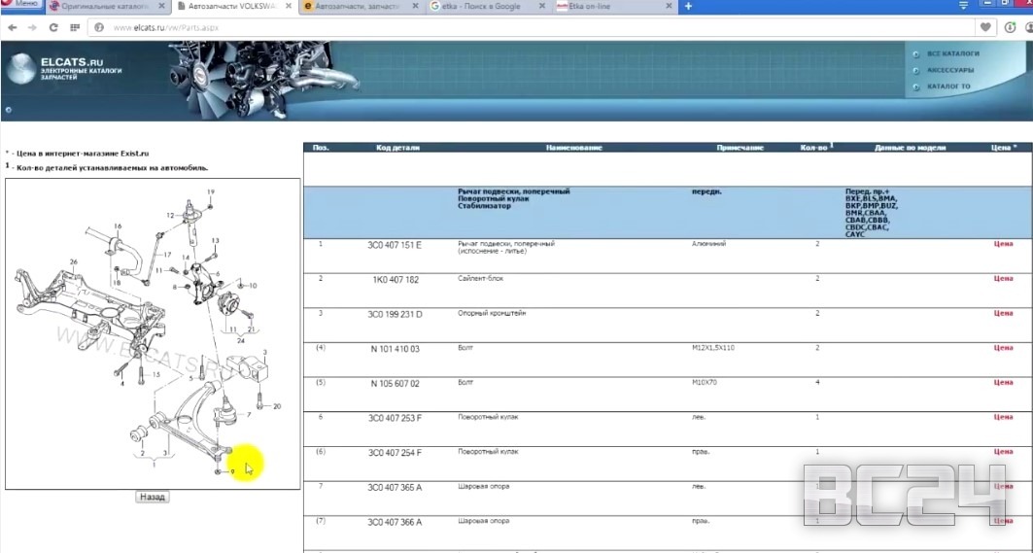Open the Аксессуары link
This screenshot has height=553, width=1033.
949,70
